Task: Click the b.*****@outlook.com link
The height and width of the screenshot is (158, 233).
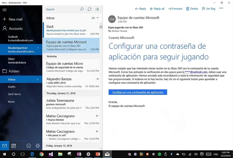Action: click(195, 72)
